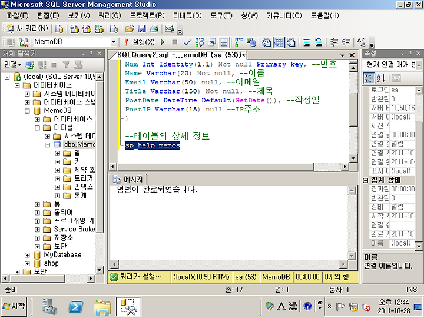Viewport: 424px width, 318px height.
Task: Expand the 트리거 folder
Action: [57, 179]
